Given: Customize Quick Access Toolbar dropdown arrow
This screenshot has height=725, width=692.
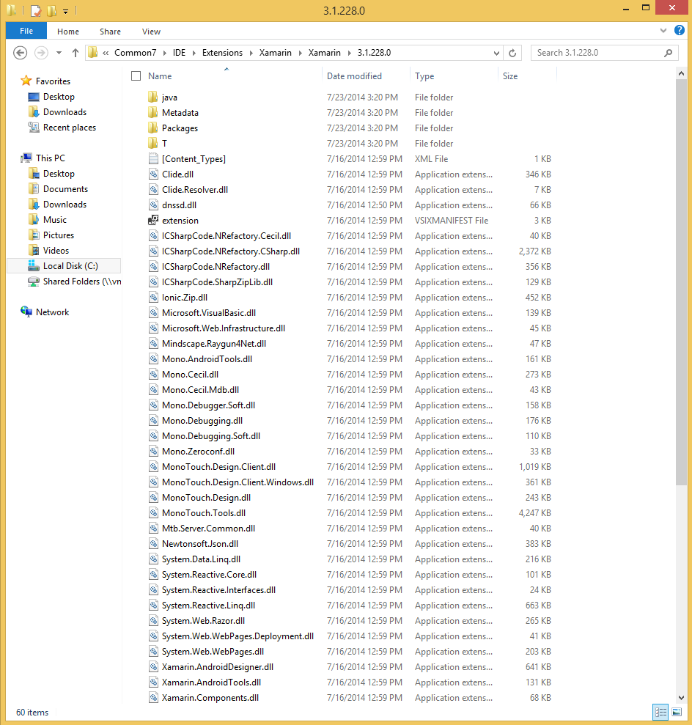Looking at the screenshot, I should coord(66,11).
